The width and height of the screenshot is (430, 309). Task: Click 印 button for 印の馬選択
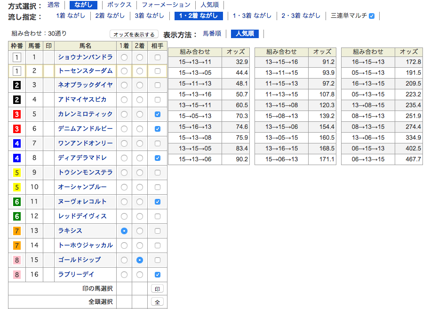[x=158, y=289]
